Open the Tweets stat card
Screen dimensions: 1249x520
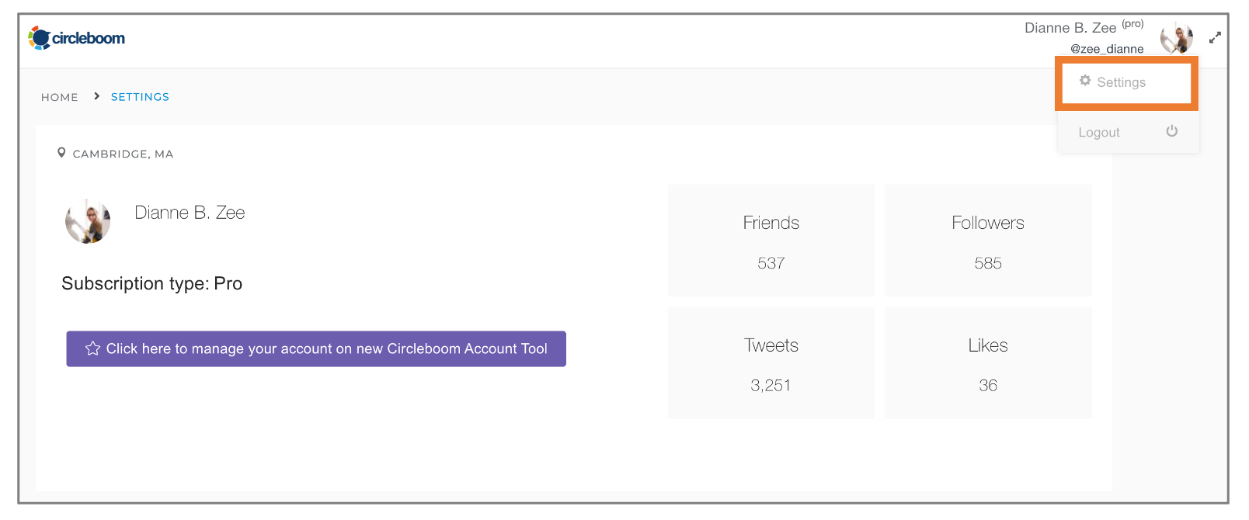pos(771,363)
